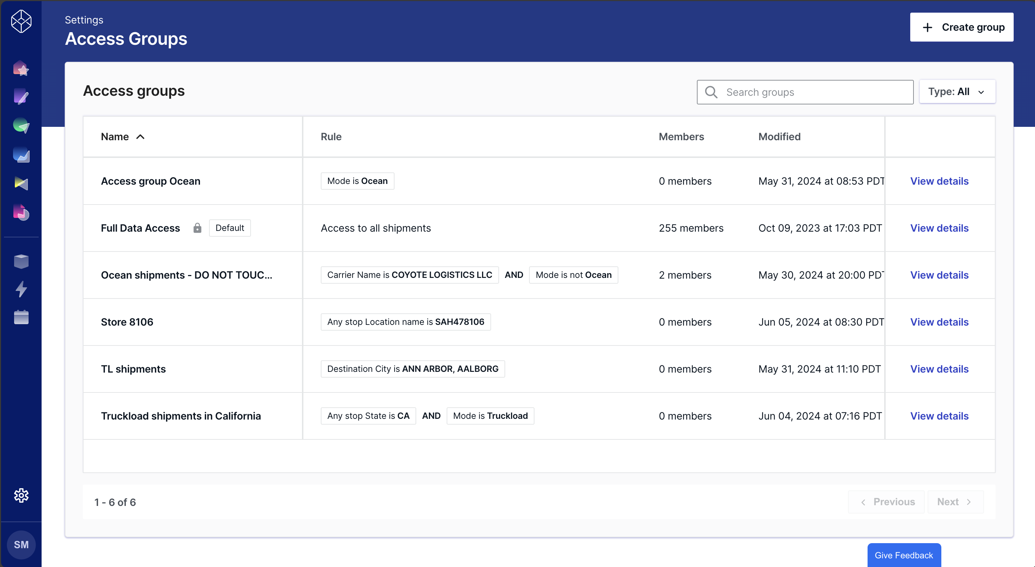The image size is (1035, 567).
Task: View details for Truckload shipments in California
Action: 939,416
